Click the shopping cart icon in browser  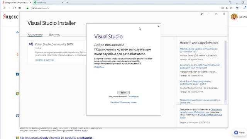pyautogui.click(x=237, y=8)
